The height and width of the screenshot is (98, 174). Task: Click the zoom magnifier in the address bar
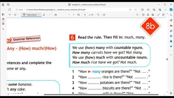(130, 10)
